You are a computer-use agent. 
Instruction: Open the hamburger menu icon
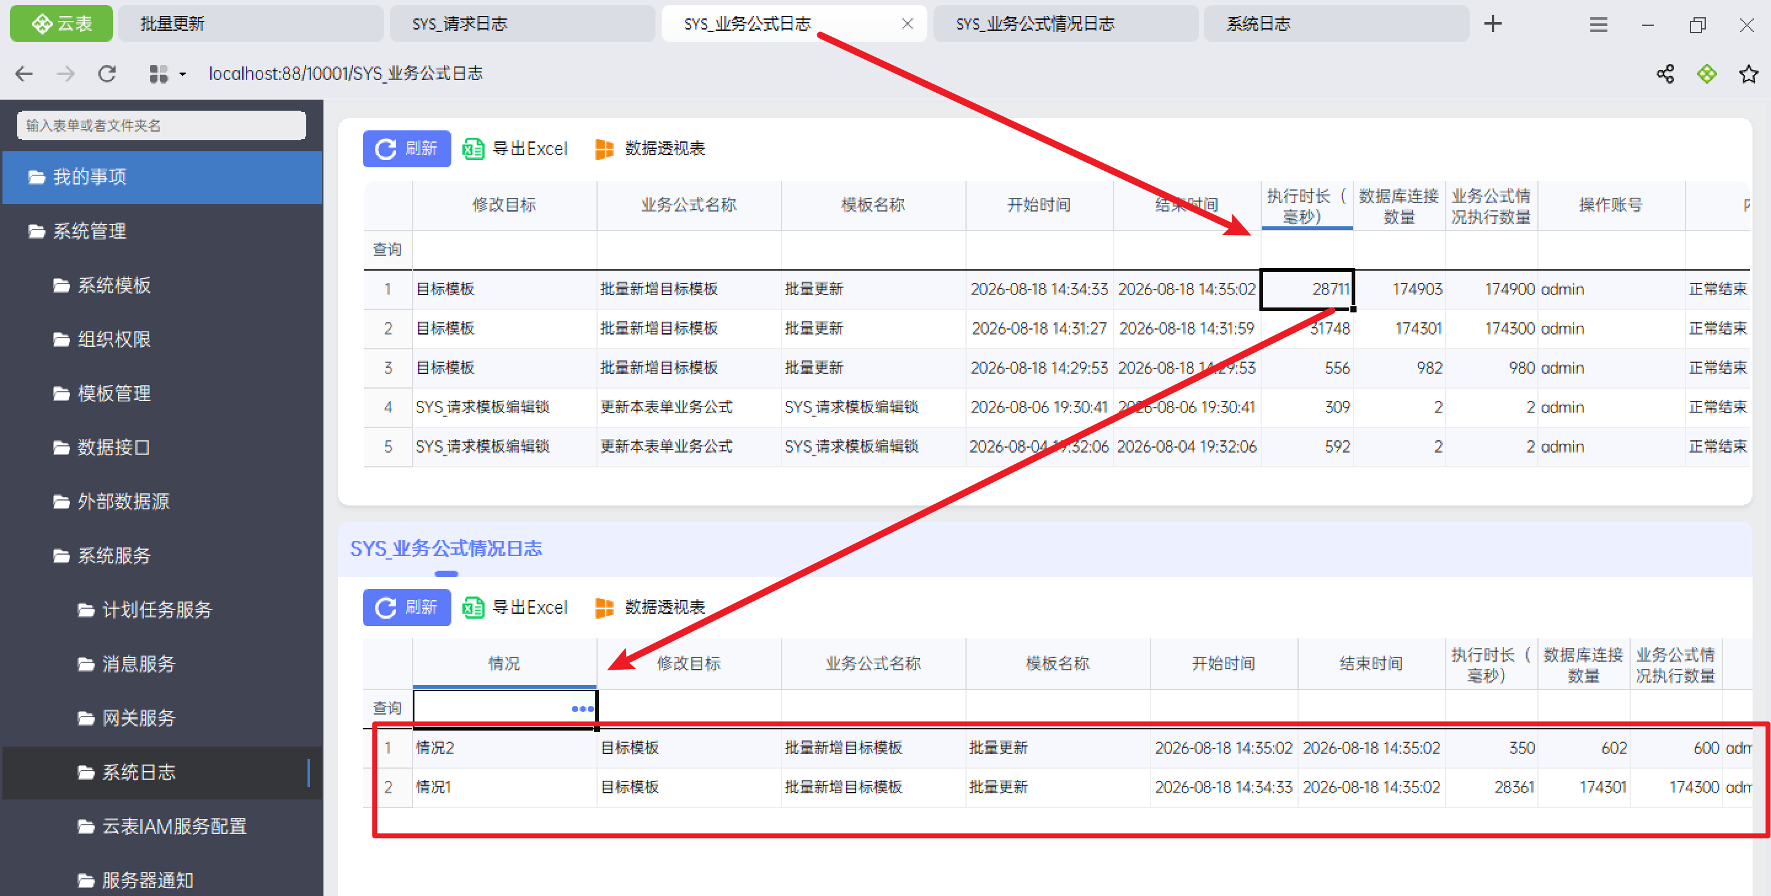1598,25
